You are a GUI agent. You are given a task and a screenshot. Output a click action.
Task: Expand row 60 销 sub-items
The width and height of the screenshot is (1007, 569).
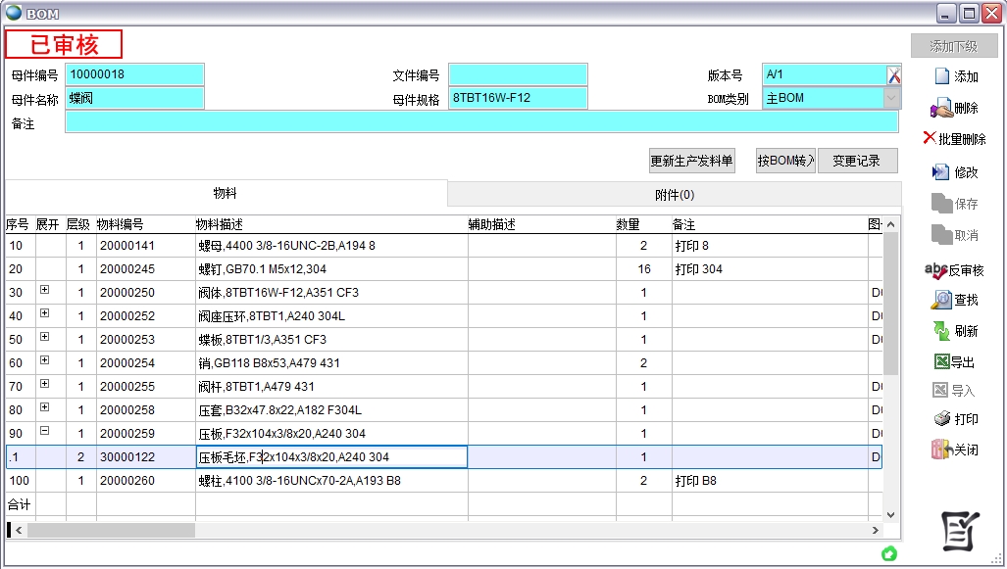44,361
